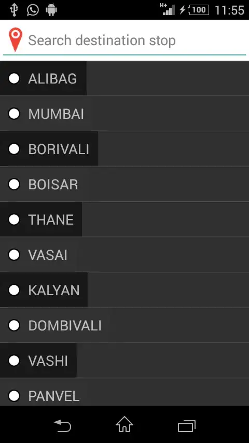The width and height of the screenshot is (249, 443).
Task: Open the WhatsApp notification icon
Action: coord(33,10)
